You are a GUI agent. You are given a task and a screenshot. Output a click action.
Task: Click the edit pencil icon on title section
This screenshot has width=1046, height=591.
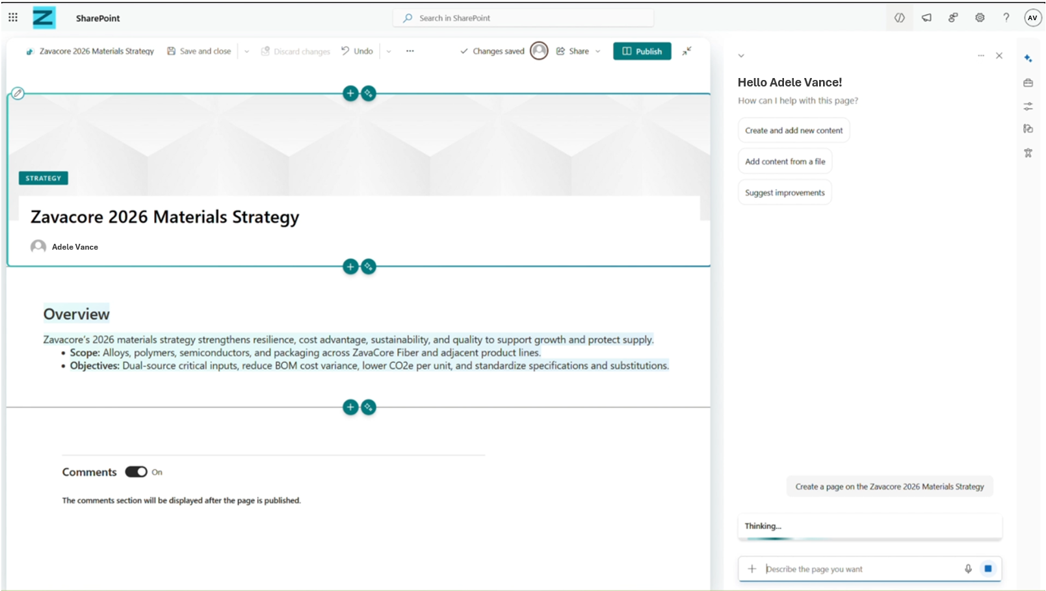click(x=18, y=94)
